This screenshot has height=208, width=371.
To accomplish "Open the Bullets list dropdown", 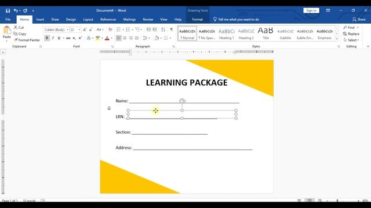I will [x=123, y=29].
